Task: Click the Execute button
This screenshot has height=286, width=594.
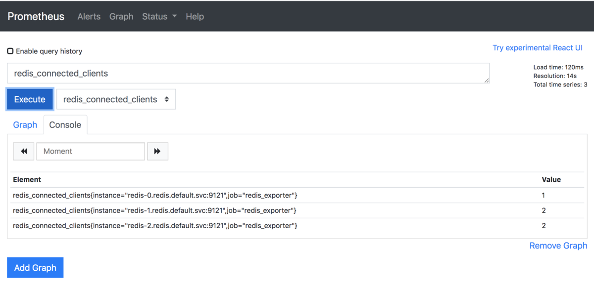Action: coord(30,99)
